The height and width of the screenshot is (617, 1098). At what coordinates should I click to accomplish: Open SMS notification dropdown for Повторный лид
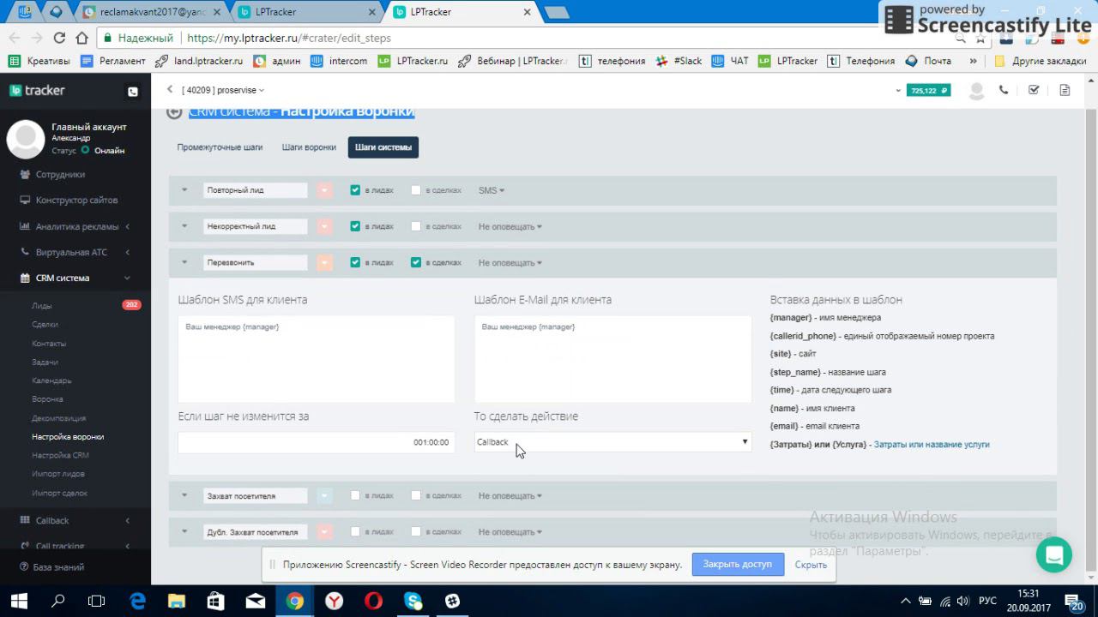(x=492, y=190)
